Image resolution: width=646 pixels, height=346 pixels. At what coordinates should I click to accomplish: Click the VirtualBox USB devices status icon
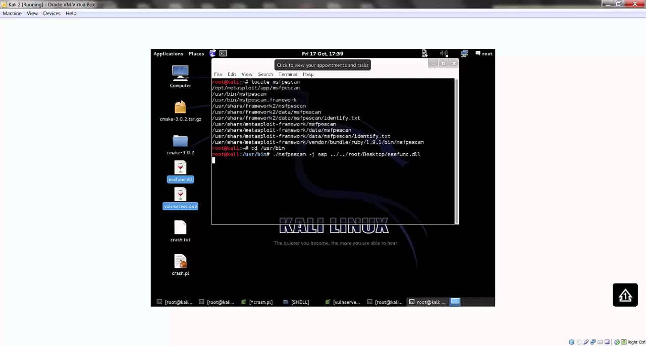point(586,342)
